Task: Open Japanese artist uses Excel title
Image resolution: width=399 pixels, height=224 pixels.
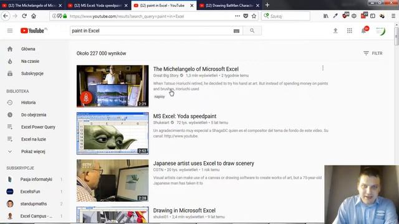Action: click(x=204, y=163)
